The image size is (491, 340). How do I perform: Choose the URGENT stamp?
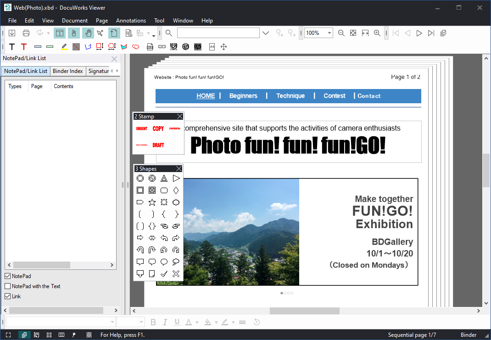coord(141,128)
